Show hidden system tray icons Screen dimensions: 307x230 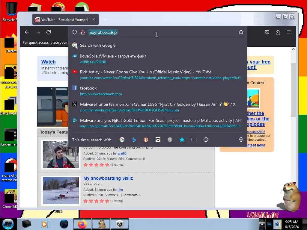click(262, 224)
